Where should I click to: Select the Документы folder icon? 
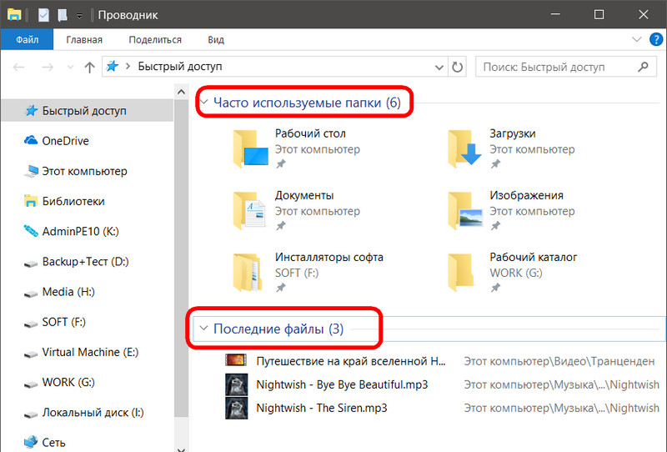(251, 210)
